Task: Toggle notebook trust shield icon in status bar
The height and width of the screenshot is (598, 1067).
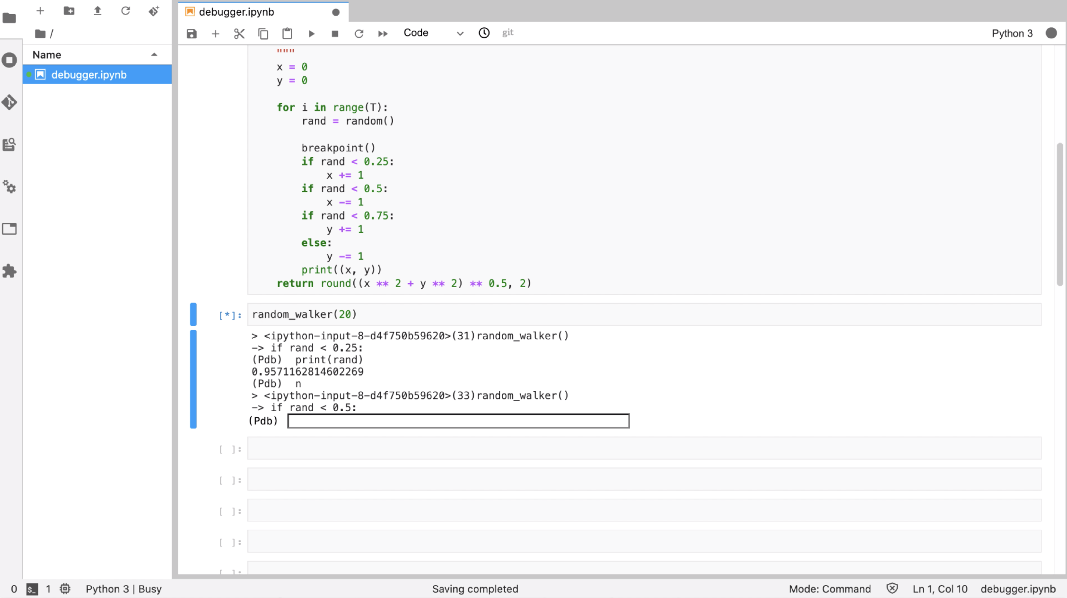Action: (892, 589)
